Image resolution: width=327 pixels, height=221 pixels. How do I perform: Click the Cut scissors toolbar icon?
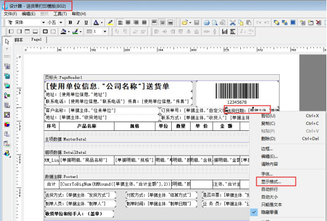point(233,22)
